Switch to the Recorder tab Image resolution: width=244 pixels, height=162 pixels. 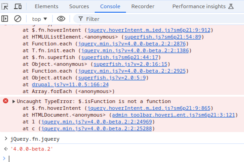coord(143,6)
